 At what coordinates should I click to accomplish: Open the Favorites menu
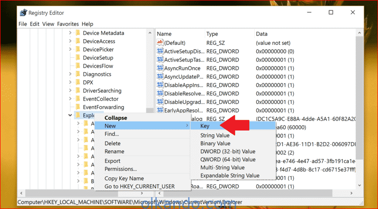pyautogui.click(x=68, y=24)
